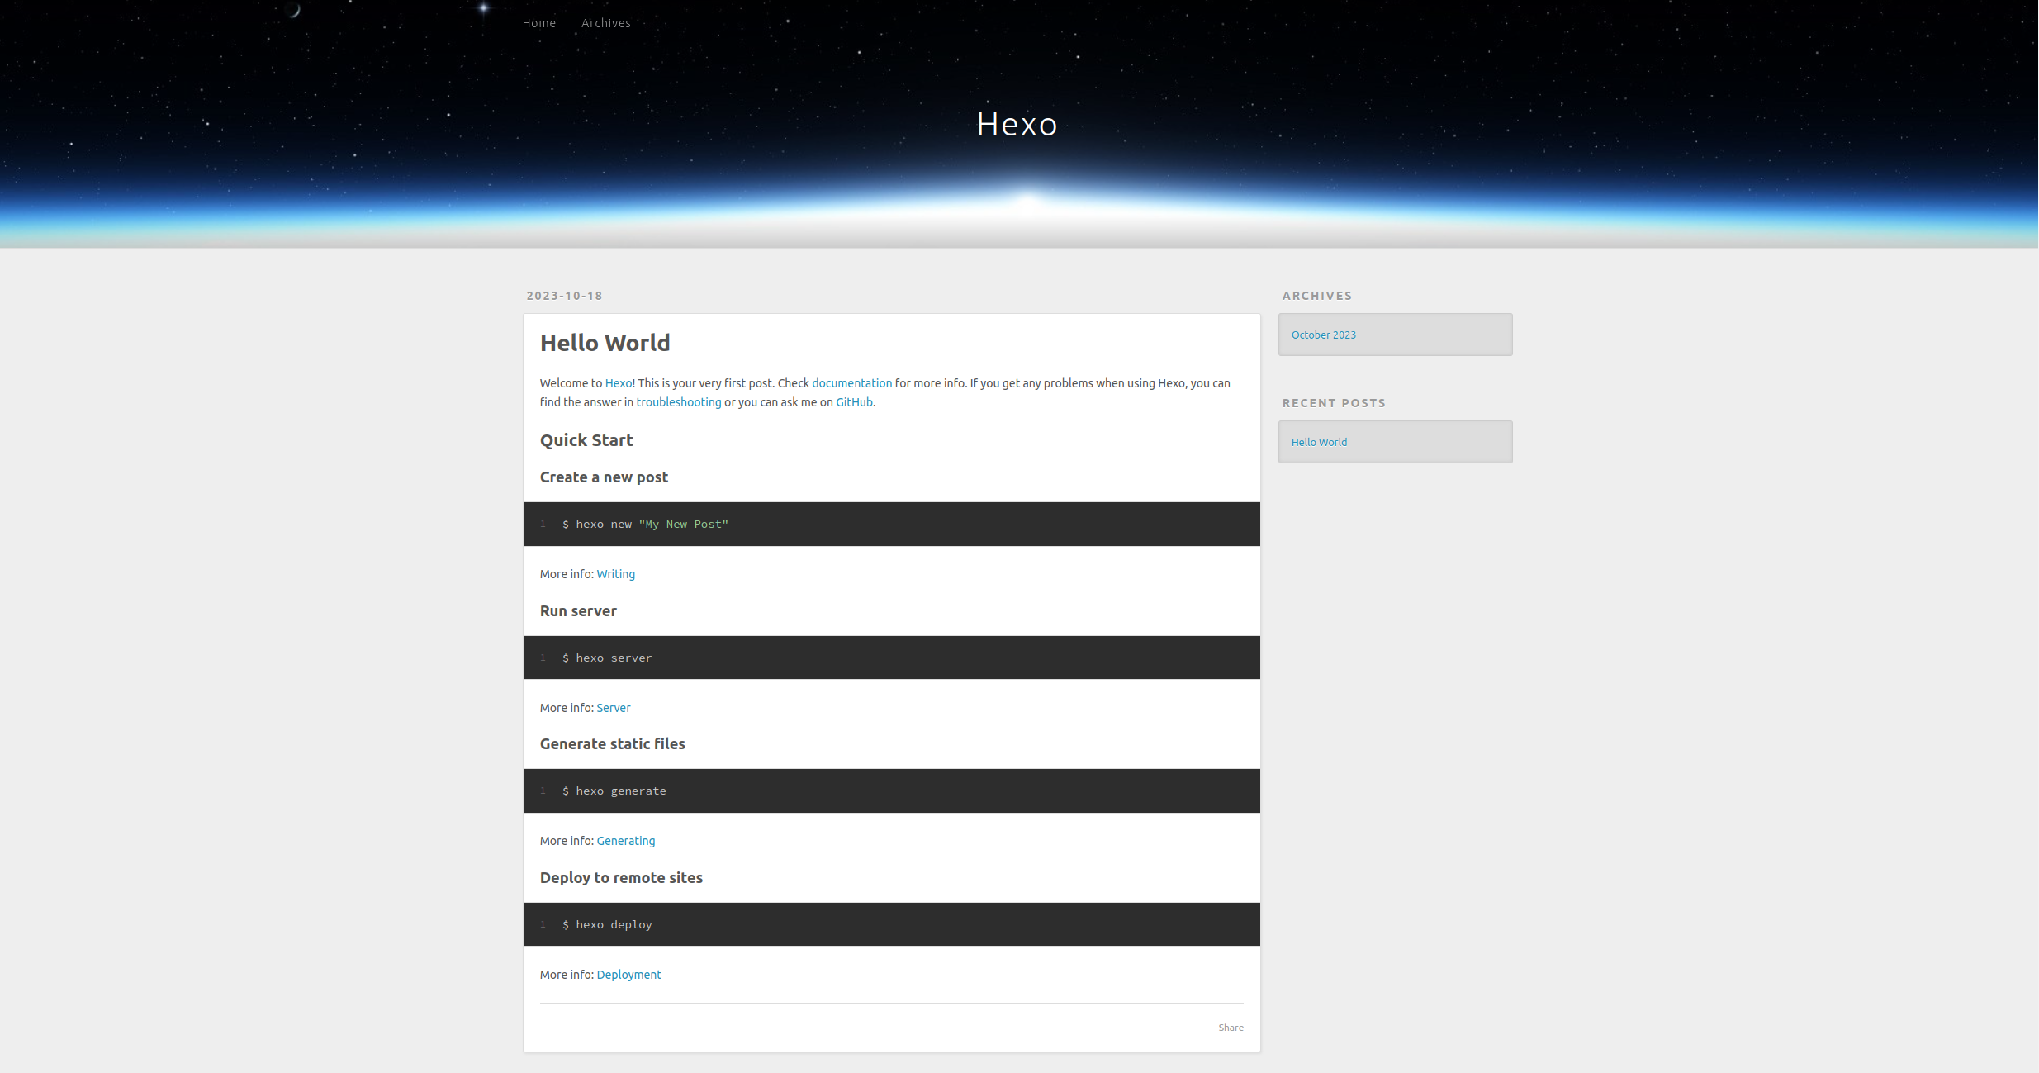Open Hello World under Recent Posts
Image resolution: width=2039 pixels, height=1073 pixels.
[1319, 442]
